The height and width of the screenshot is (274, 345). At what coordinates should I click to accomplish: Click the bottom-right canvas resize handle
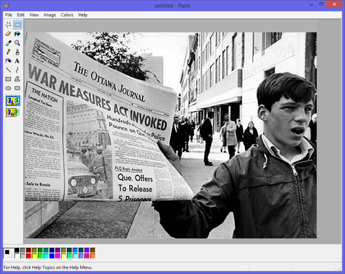click(x=317, y=239)
